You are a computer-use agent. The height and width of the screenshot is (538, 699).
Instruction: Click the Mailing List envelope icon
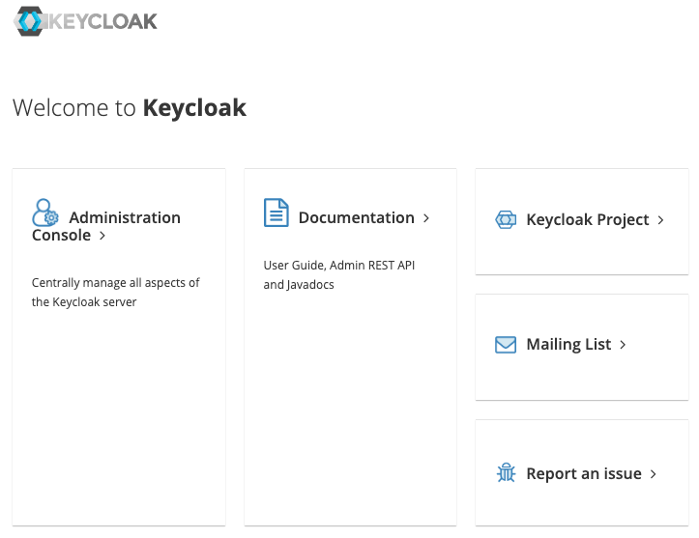click(506, 345)
